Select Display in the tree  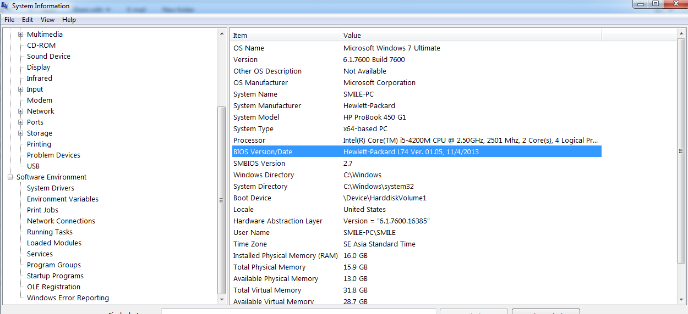(39, 67)
